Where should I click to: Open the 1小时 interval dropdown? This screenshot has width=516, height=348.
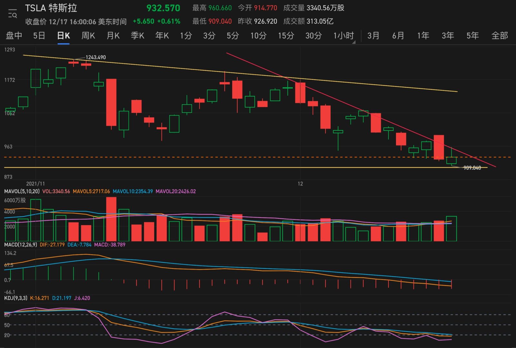tap(344, 35)
